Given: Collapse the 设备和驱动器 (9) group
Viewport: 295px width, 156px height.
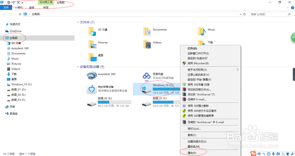Looking at the screenshot, I should pyautogui.click(x=78, y=67).
